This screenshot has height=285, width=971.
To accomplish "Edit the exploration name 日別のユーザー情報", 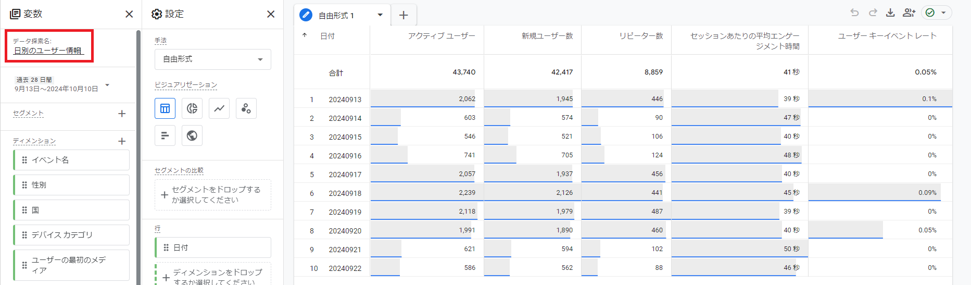I will click(x=48, y=51).
